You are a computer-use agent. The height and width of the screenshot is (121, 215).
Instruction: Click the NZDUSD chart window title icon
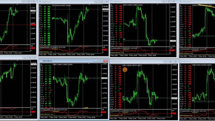pyautogui.click(x=180, y=61)
